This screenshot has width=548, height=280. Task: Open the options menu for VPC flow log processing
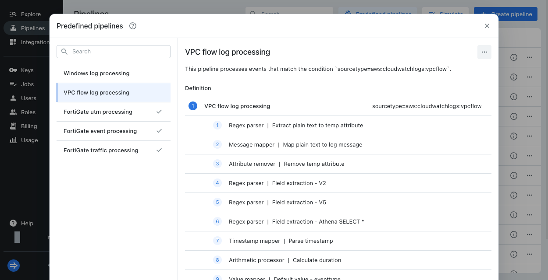point(484,52)
